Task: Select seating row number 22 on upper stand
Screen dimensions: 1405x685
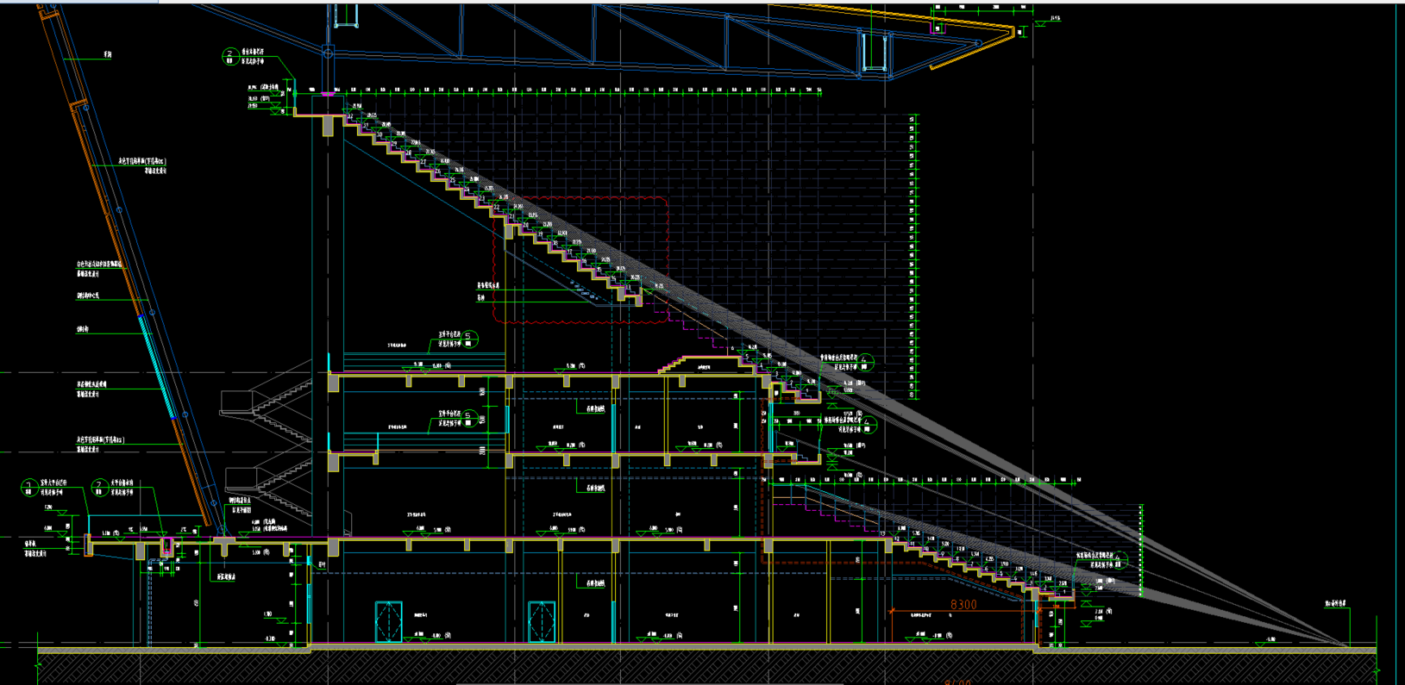Action: point(497,208)
